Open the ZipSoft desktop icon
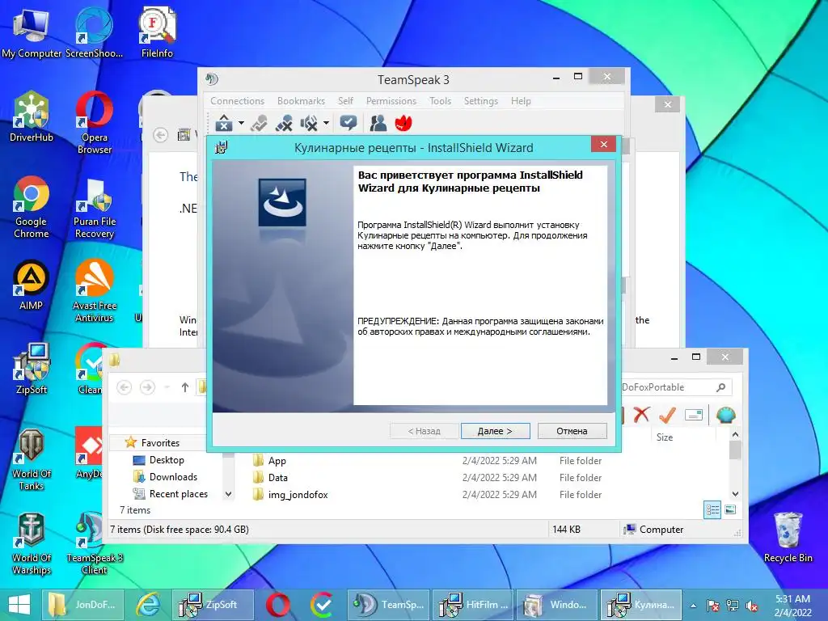The image size is (828, 621). point(32,369)
